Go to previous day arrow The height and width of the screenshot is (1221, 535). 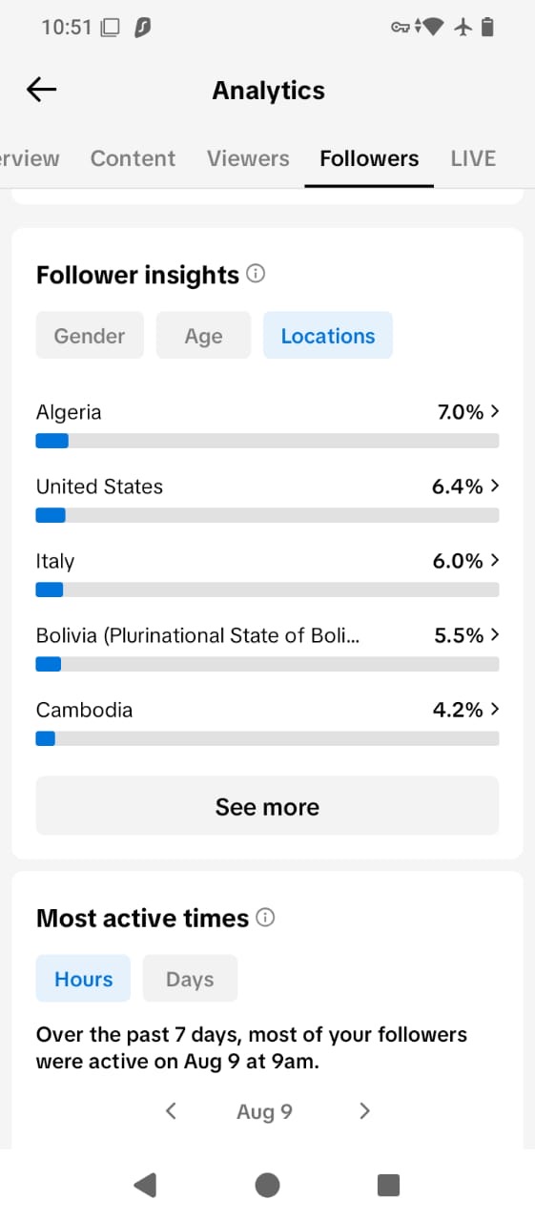[171, 1110]
